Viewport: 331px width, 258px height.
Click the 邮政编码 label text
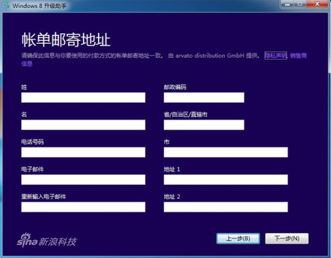click(175, 87)
